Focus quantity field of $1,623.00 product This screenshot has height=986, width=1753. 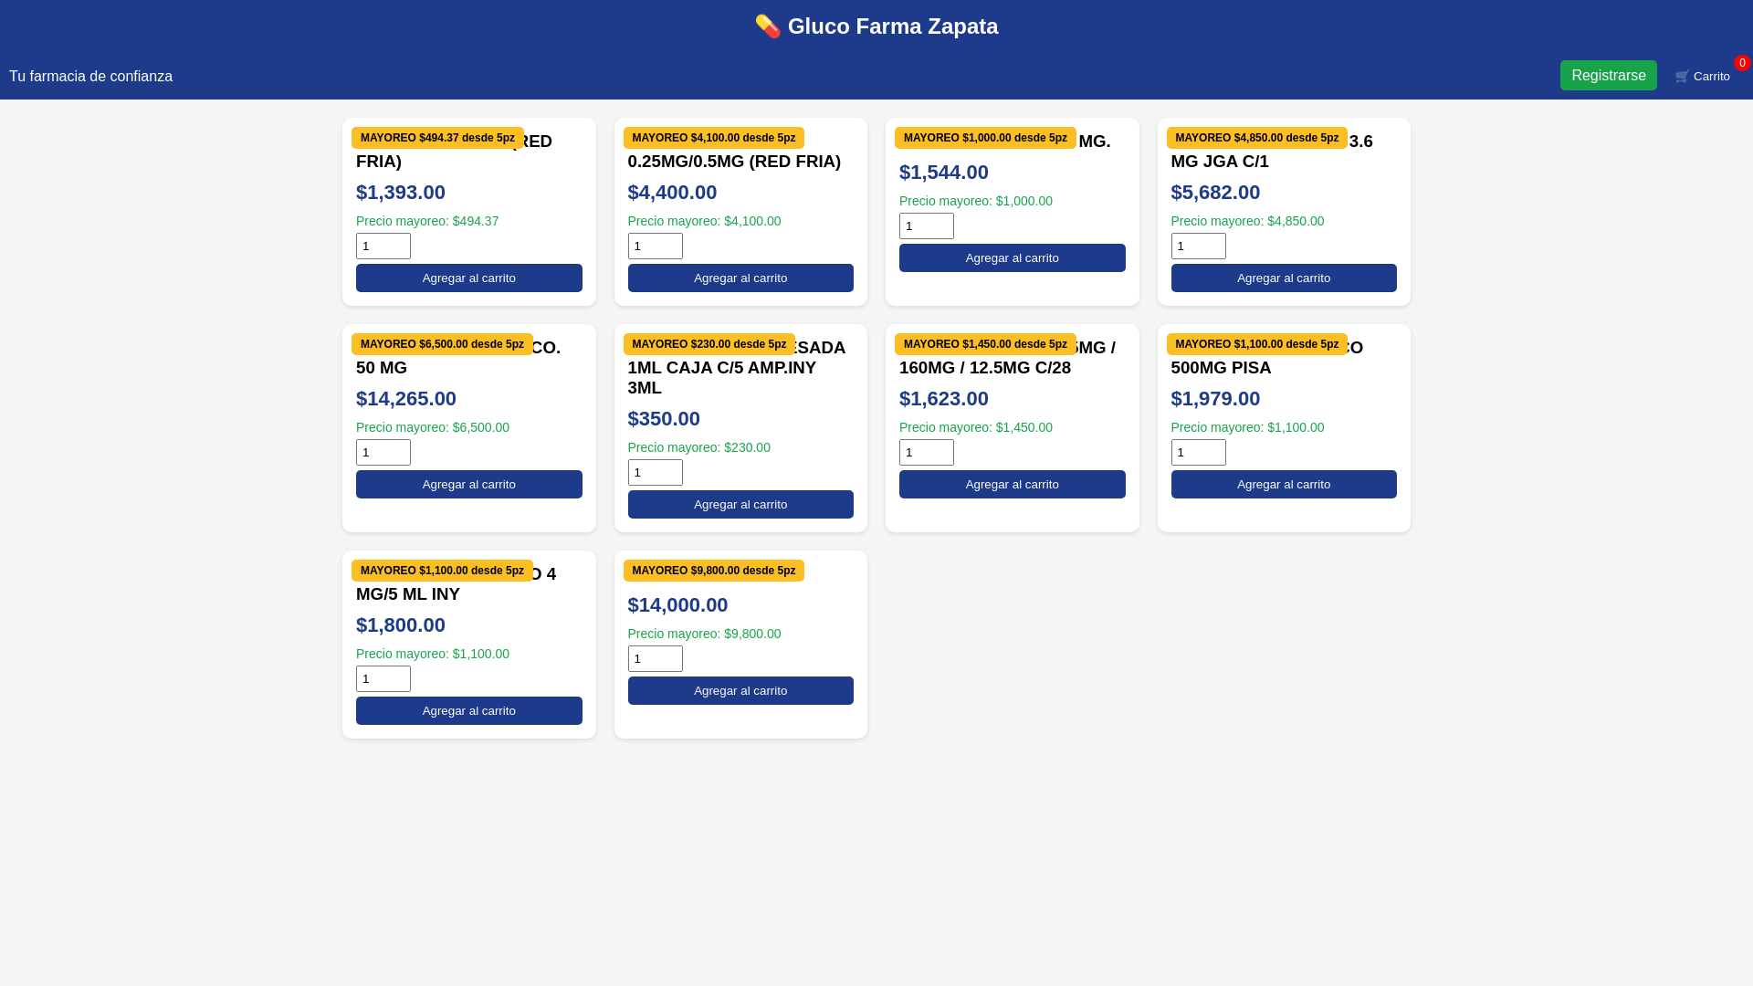pos(927,453)
